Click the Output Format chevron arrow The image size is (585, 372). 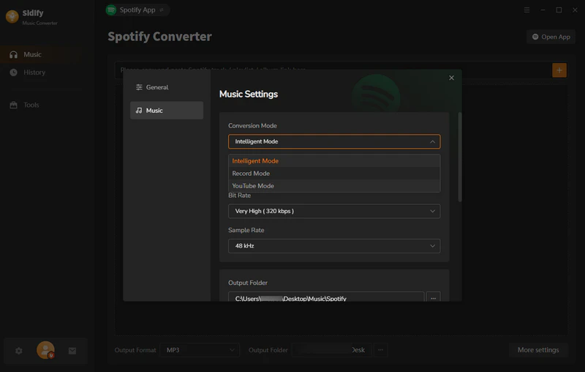[232, 350]
